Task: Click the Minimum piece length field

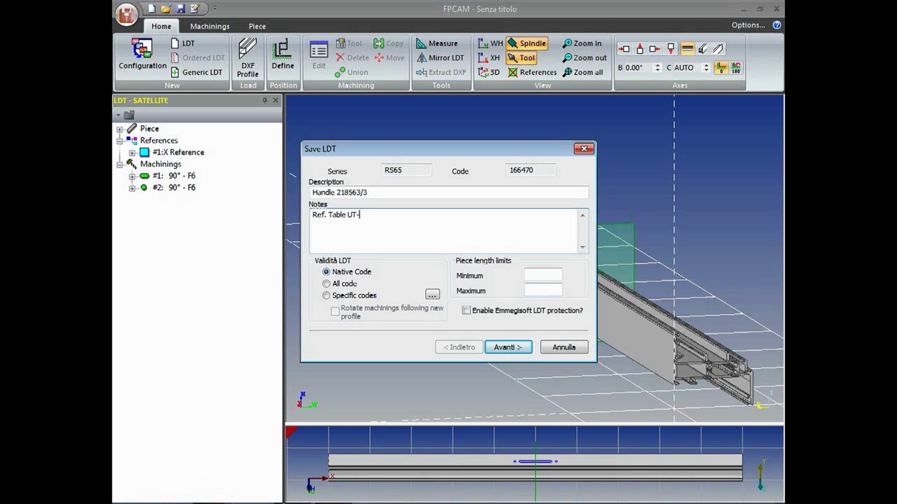Action: (543, 275)
